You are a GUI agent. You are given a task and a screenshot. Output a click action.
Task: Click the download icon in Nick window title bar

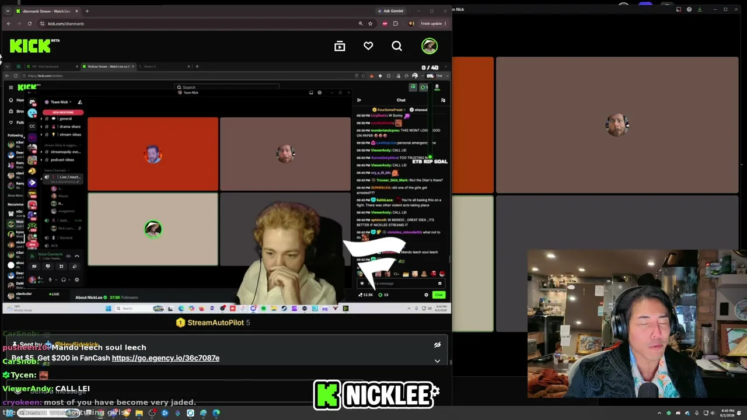pyautogui.click(x=701, y=9)
